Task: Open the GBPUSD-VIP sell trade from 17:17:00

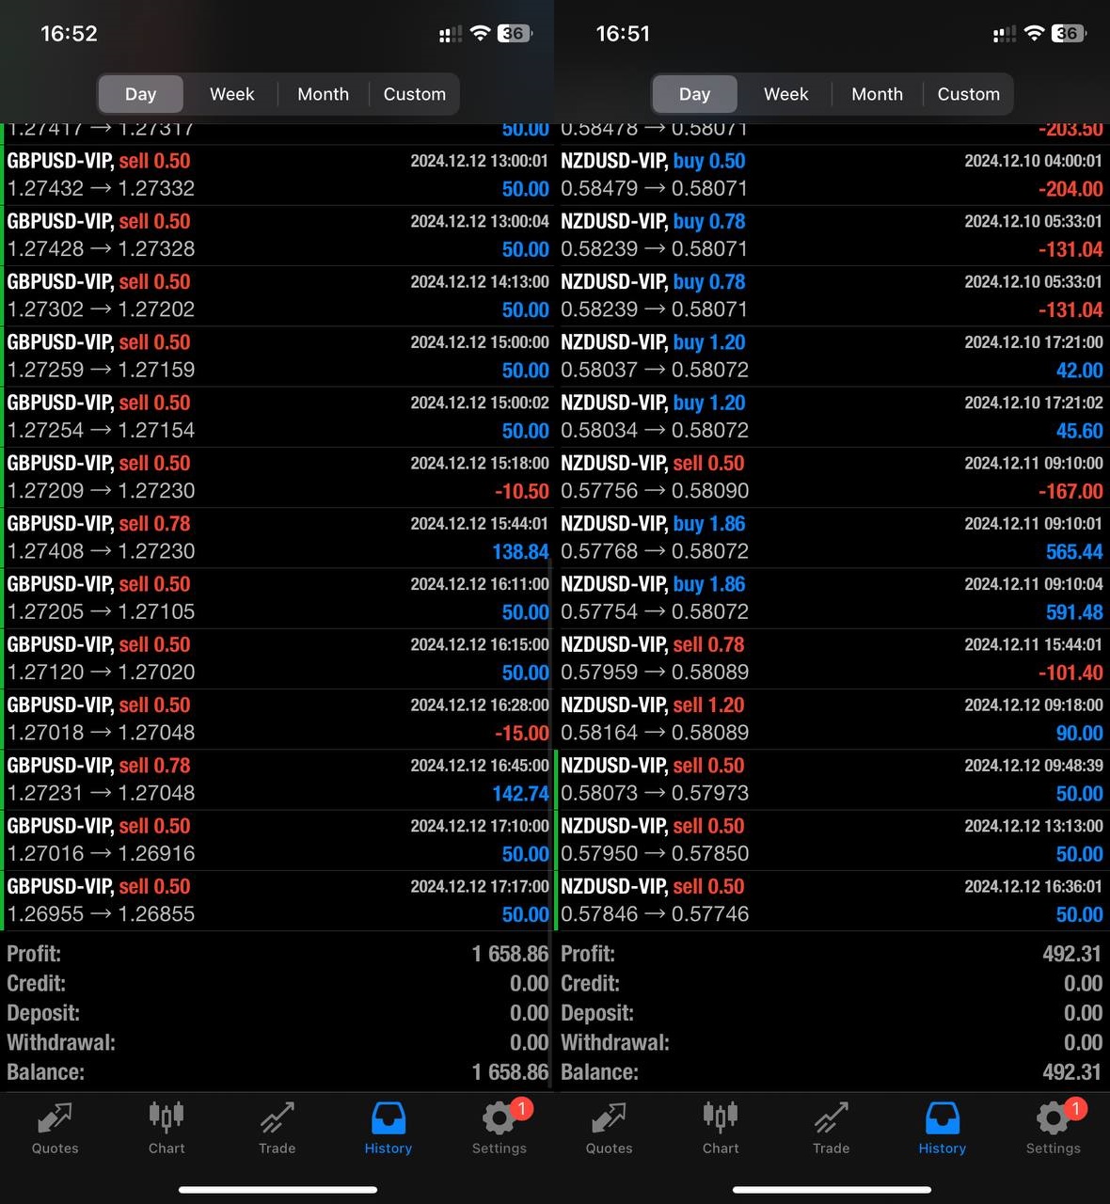Action: point(277,899)
